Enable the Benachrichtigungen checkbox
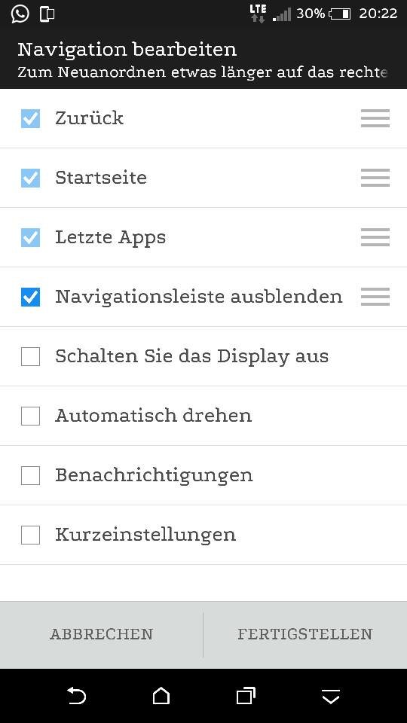This screenshot has height=723, width=407. click(30, 475)
